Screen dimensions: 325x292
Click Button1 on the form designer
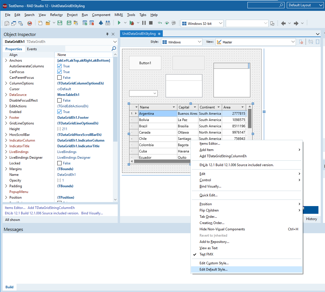click(145, 63)
